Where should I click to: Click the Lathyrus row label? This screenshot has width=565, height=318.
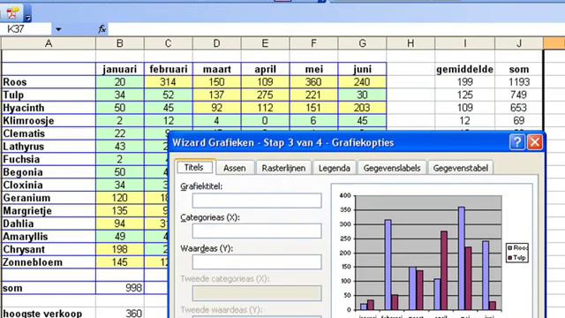pos(49,147)
